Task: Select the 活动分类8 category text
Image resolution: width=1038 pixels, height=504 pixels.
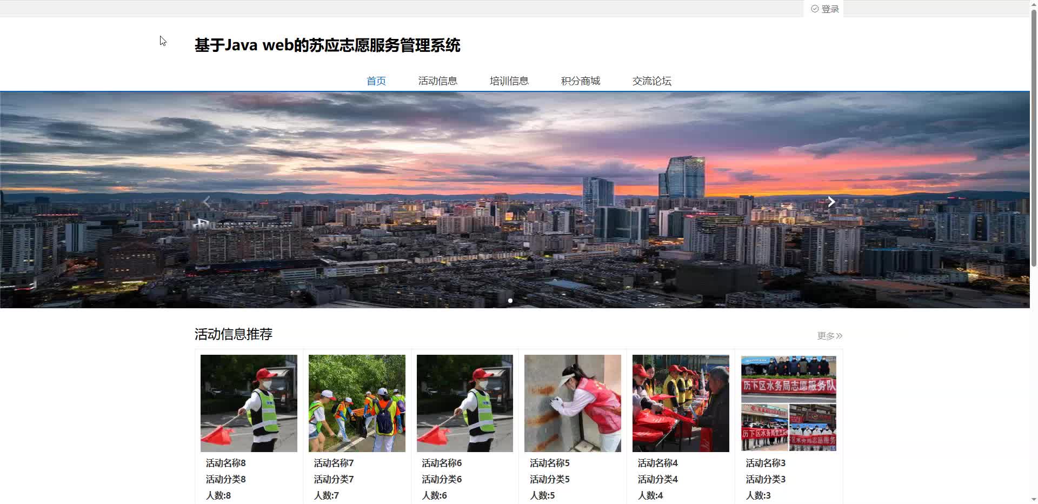Action: click(226, 479)
